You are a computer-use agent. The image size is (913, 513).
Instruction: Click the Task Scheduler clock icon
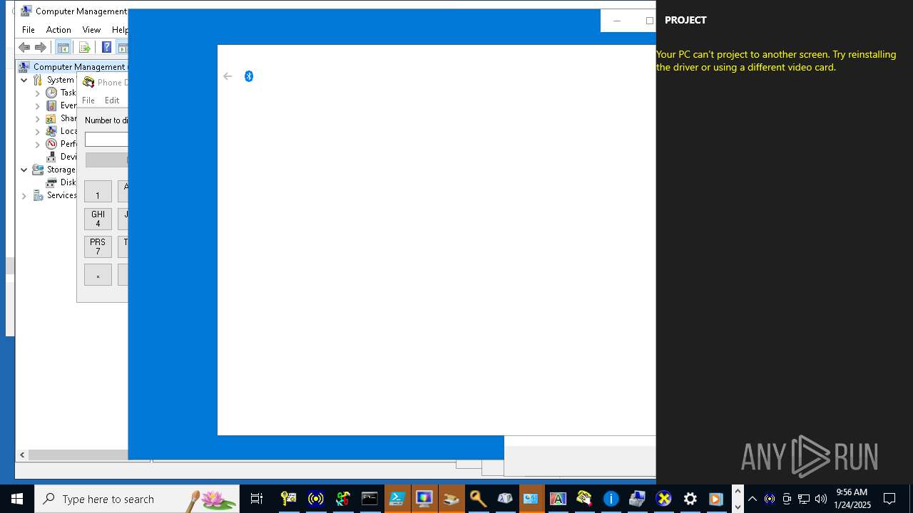click(x=51, y=93)
